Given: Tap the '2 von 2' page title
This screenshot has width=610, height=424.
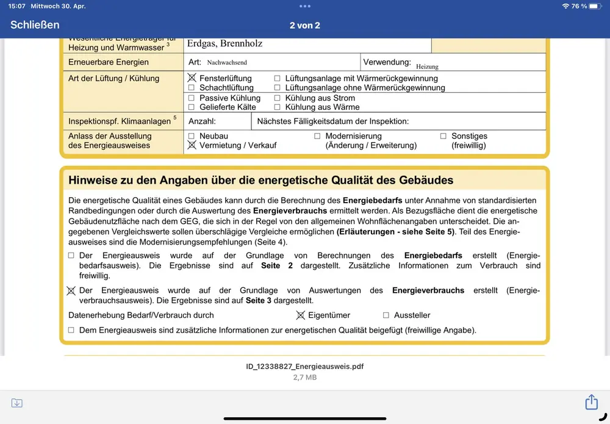Looking at the screenshot, I should coord(305,26).
